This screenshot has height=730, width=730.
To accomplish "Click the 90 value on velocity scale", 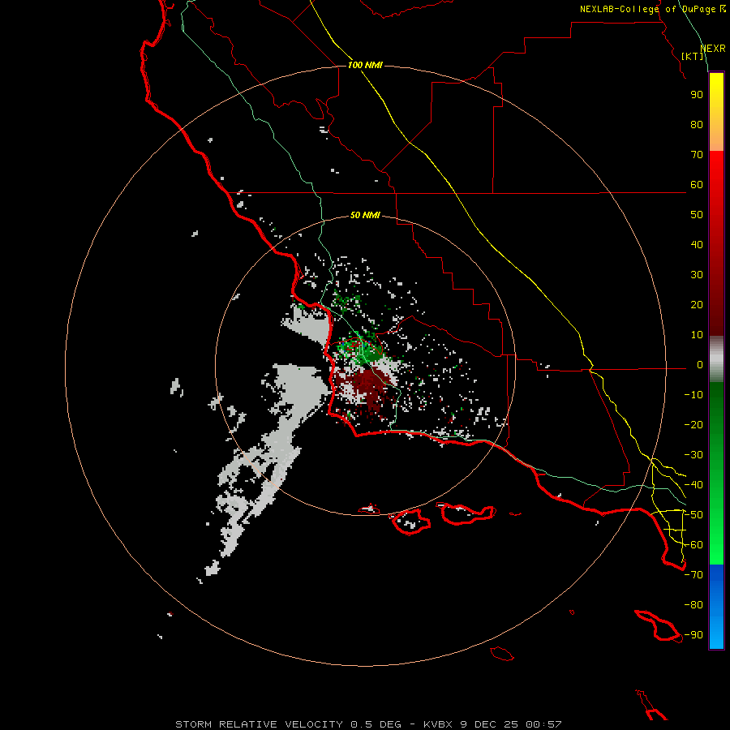I will pyautogui.click(x=697, y=95).
